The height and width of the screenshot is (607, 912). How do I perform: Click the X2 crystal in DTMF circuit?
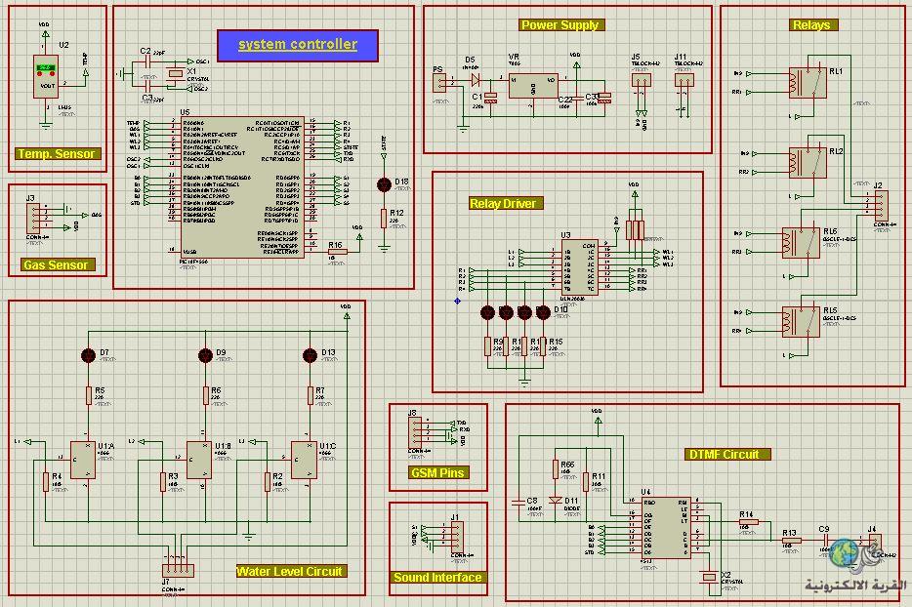tap(709, 577)
